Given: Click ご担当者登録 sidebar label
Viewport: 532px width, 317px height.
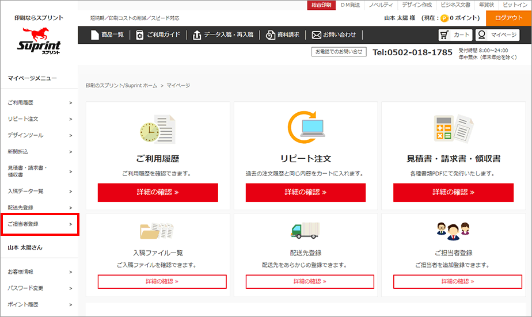Looking at the screenshot, I should 22,224.
